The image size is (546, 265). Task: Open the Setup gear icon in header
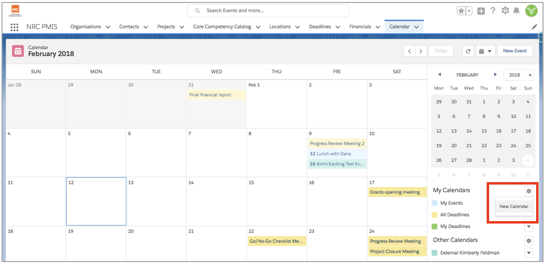505,11
